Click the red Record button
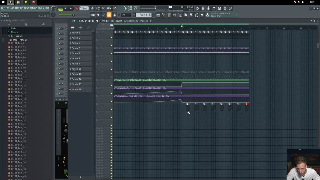This screenshot has width=320, height=180. point(77,9)
